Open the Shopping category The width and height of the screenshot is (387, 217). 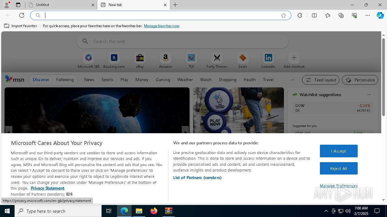[228, 80]
